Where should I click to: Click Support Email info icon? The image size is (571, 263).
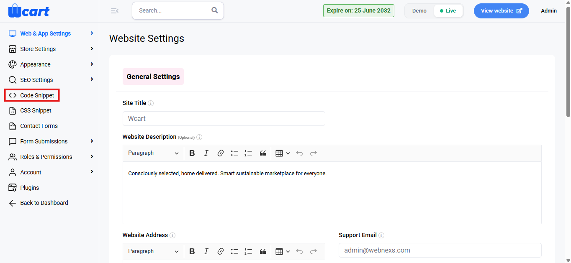point(381,235)
